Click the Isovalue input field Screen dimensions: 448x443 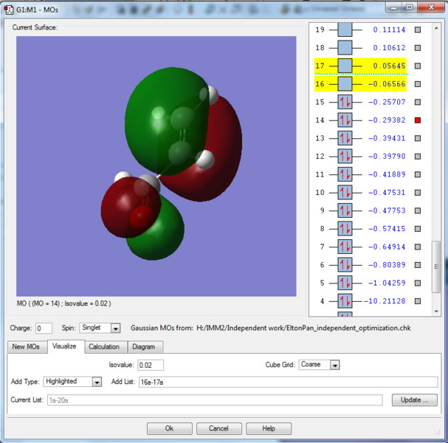pos(150,365)
